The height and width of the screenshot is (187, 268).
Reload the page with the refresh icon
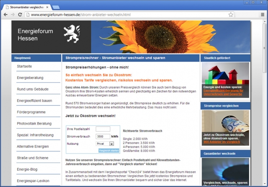[x=20, y=15]
